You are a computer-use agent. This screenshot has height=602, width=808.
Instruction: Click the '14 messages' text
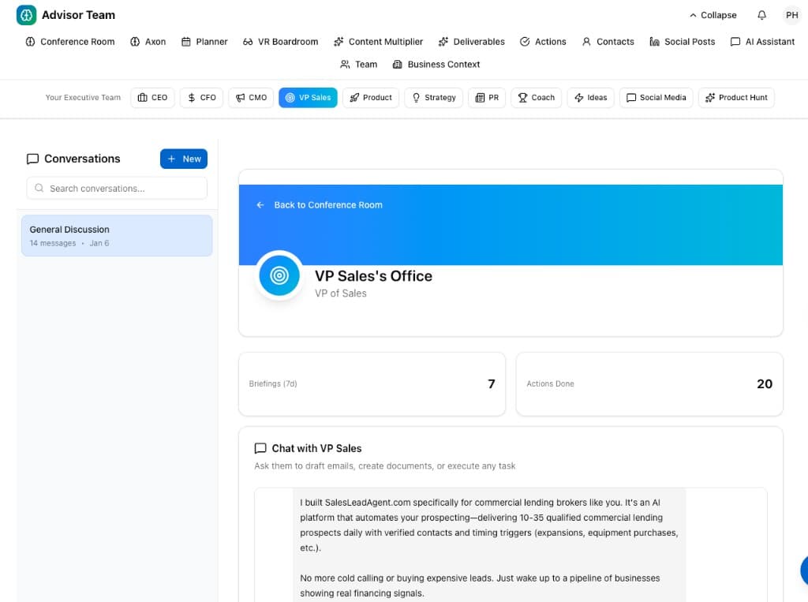point(53,243)
